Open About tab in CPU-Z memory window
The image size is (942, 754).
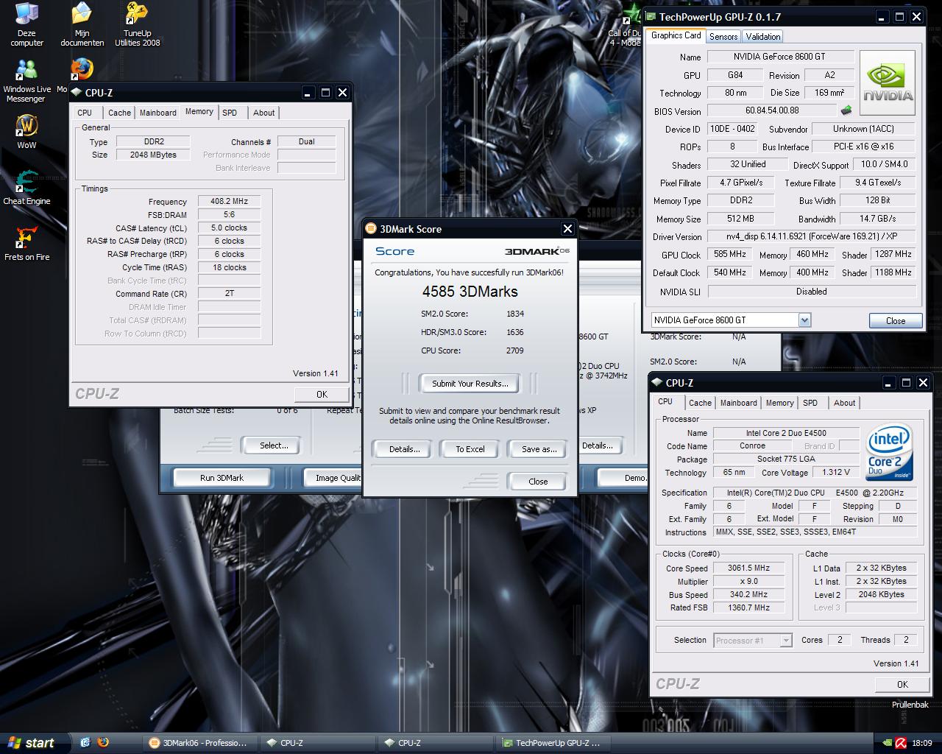pyautogui.click(x=263, y=113)
